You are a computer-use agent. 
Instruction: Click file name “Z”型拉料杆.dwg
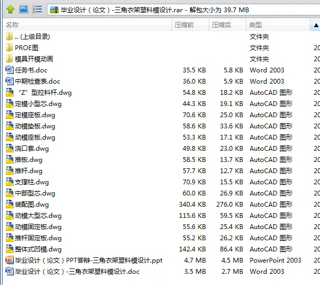[45, 93]
